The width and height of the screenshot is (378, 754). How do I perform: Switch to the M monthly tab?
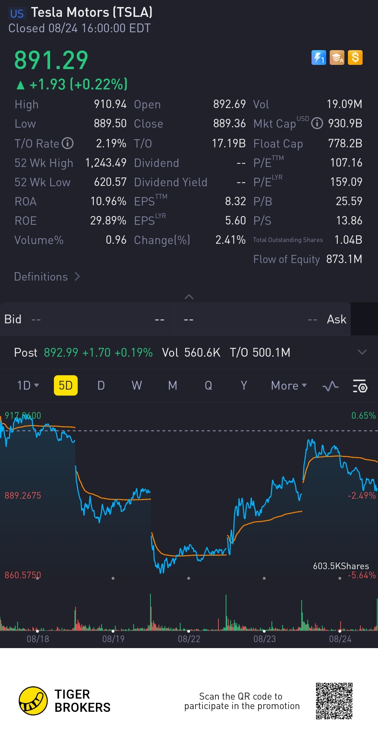(x=173, y=386)
